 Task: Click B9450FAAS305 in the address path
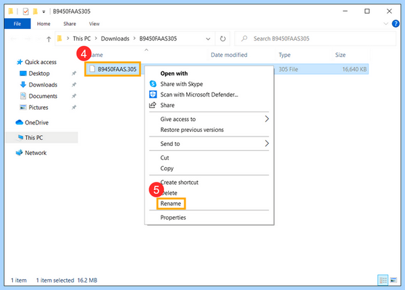[x=158, y=39]
